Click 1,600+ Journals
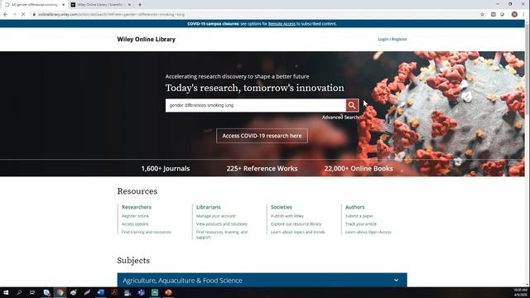Viewport: 530px width, 298px height. click(166, 168)
